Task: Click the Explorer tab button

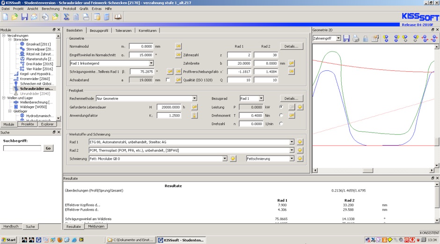Action: click(x=47, y=124)
